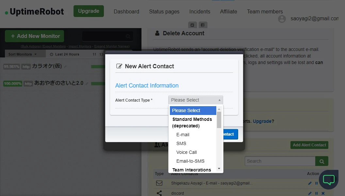Screen dimensions: 345x196
Task: Select Voice Call alert type
Action: coord(186,152)
